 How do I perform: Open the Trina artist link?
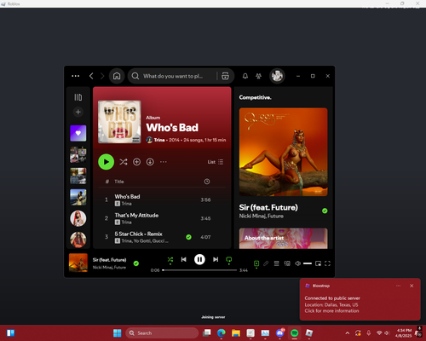159,140
